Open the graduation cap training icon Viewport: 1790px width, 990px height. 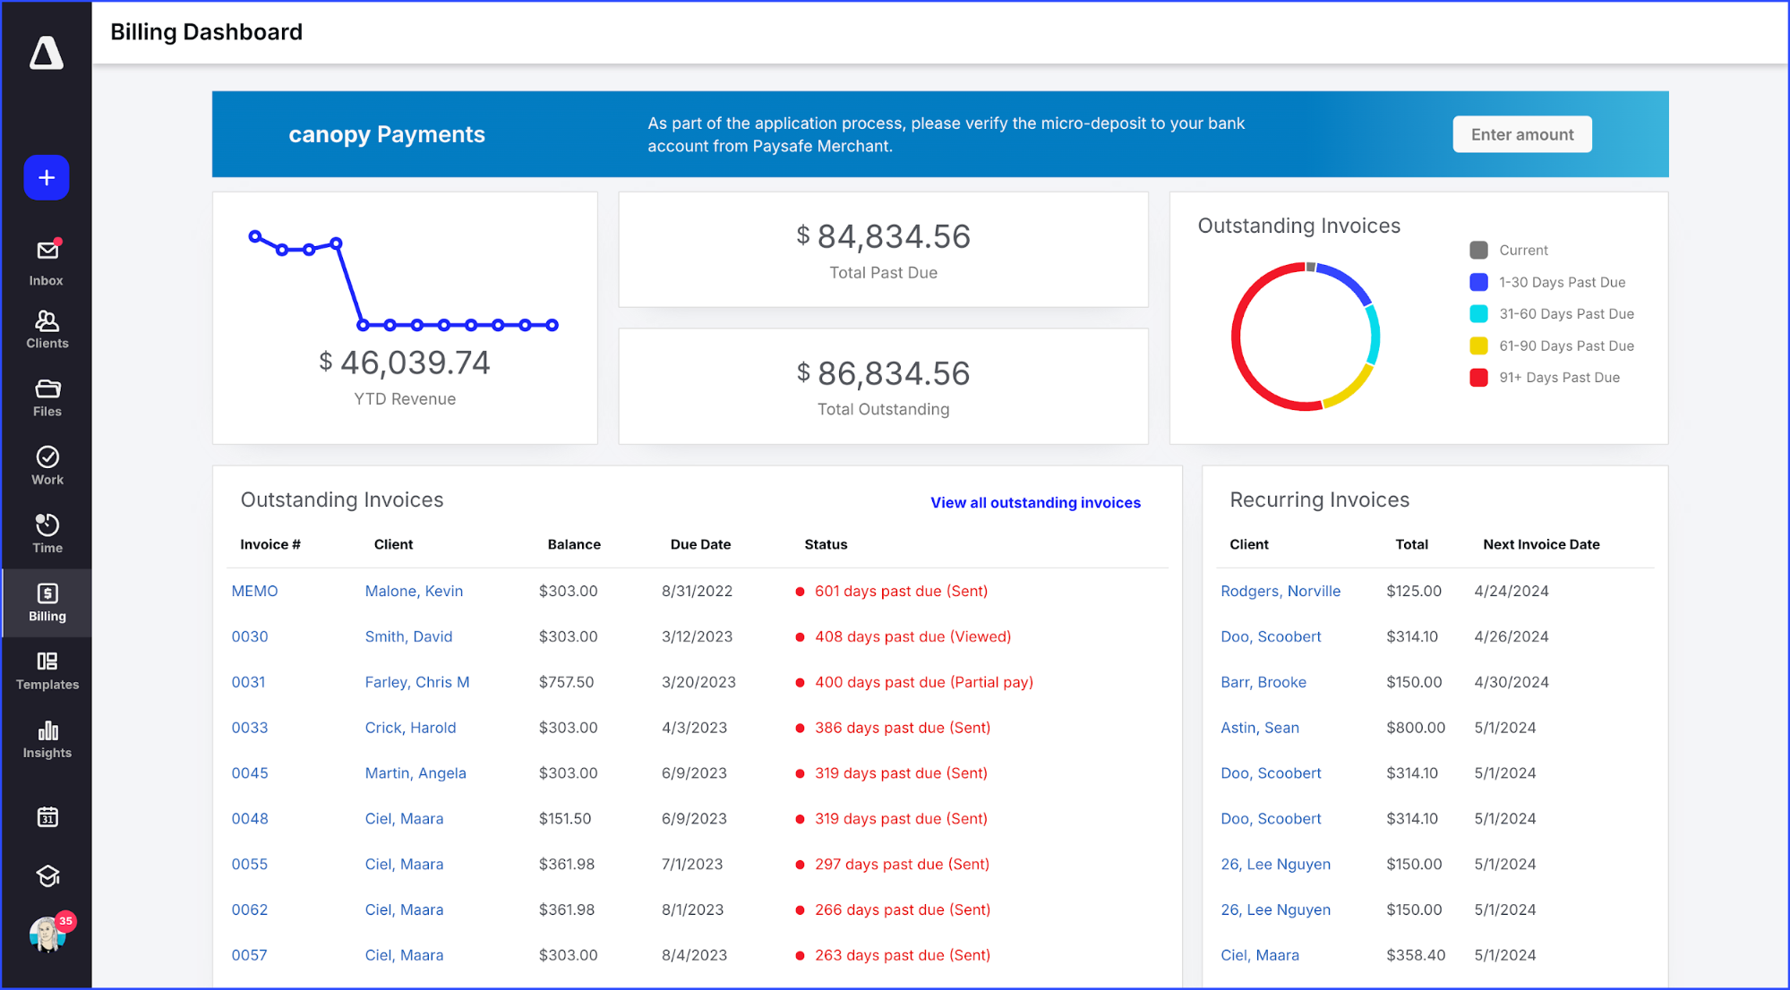click(46, 875)
